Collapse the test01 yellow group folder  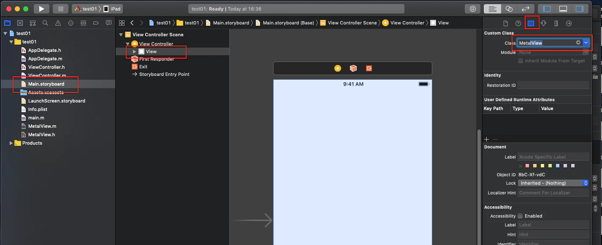[x=11, y=42]
